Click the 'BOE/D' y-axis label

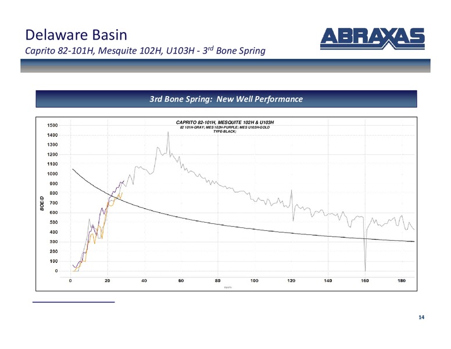coord(42,204)
